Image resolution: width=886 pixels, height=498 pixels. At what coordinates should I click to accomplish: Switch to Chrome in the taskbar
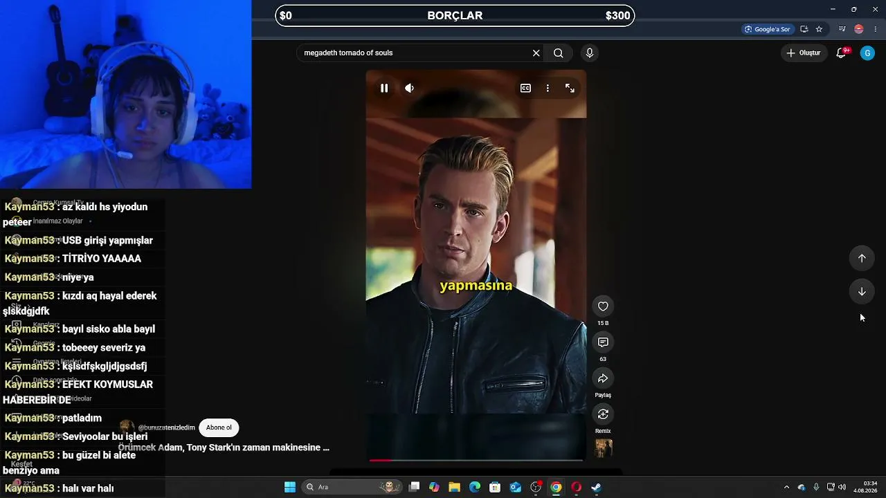[x=556, y=487]
